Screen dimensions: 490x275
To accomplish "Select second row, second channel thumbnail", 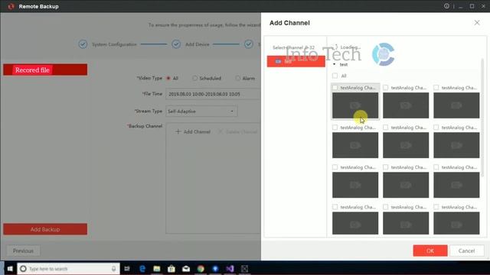I will tap(406, 145).
